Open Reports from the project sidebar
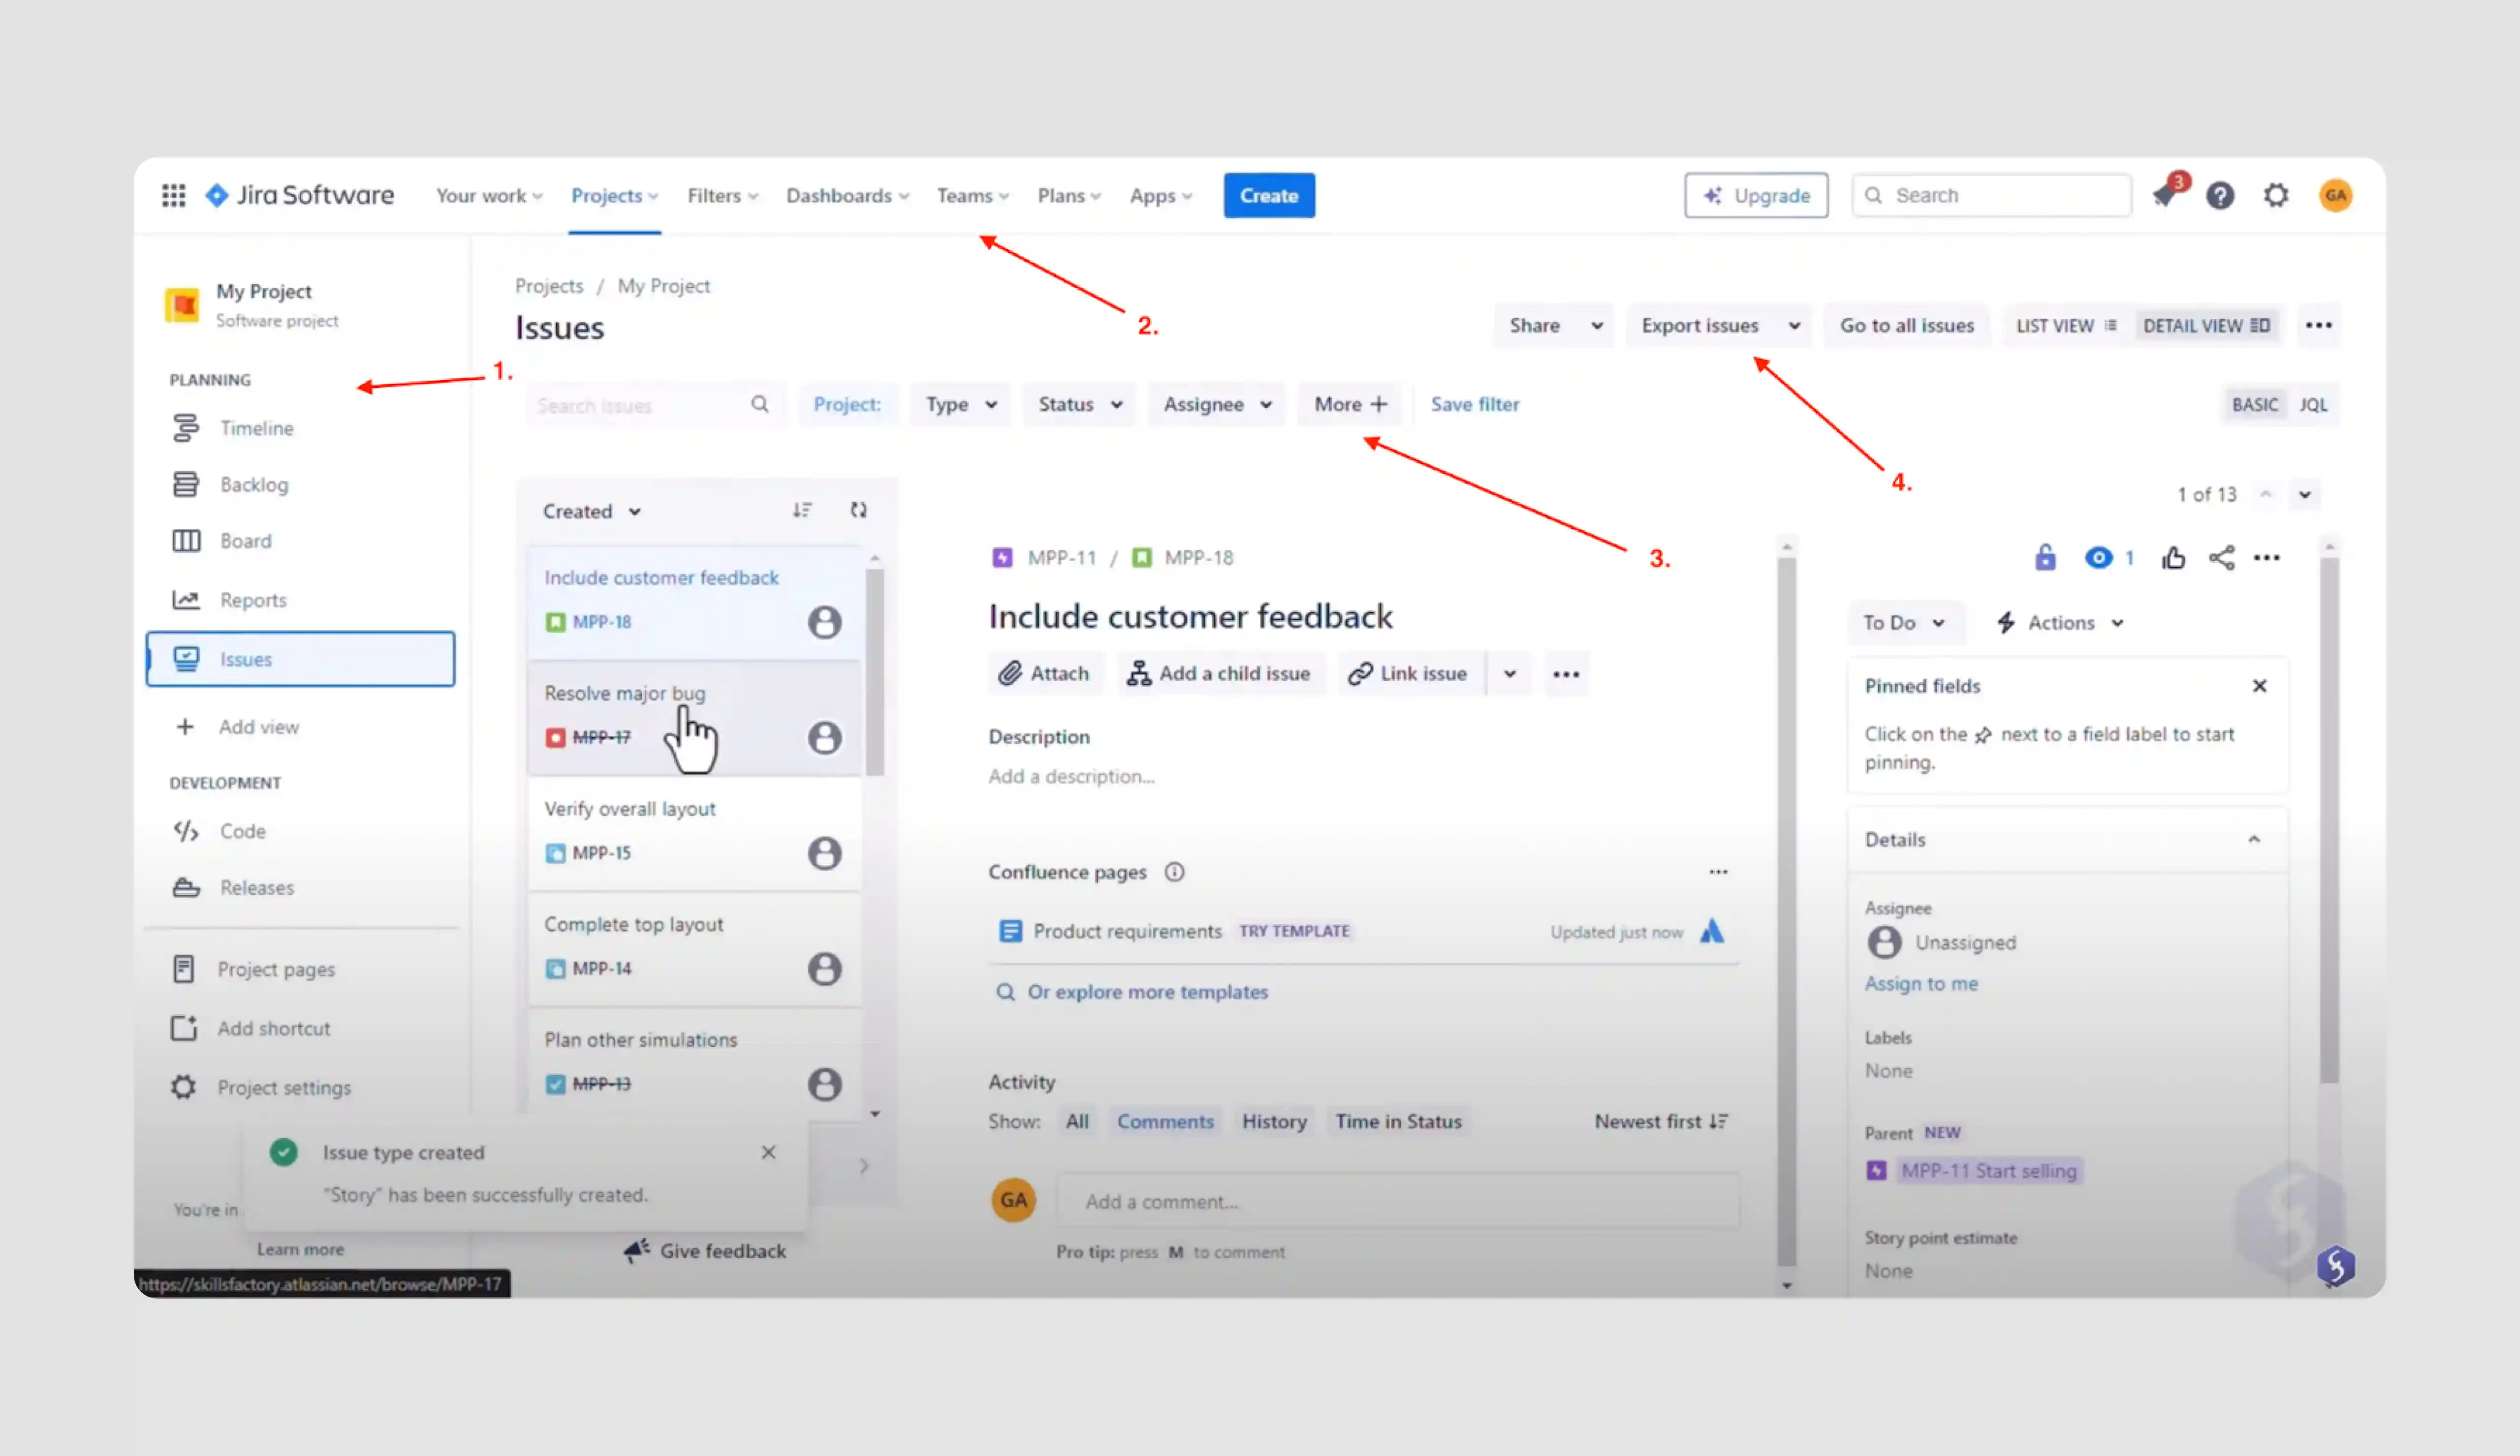The height and width of the screenshot is (1456, 2520). pyautogui.click(x=253, y=600)
